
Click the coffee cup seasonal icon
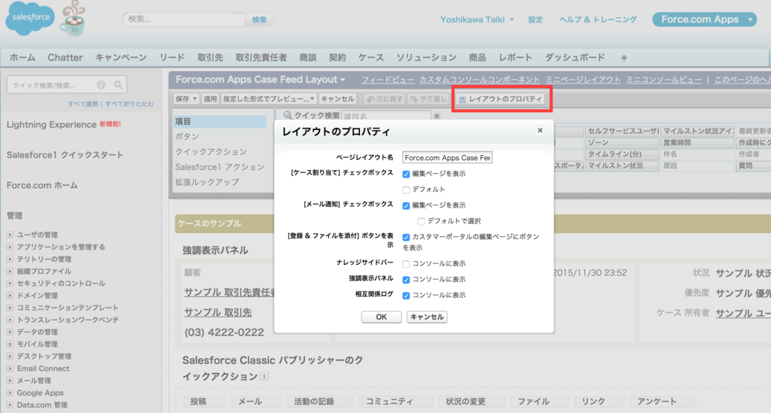pos(73,19)
